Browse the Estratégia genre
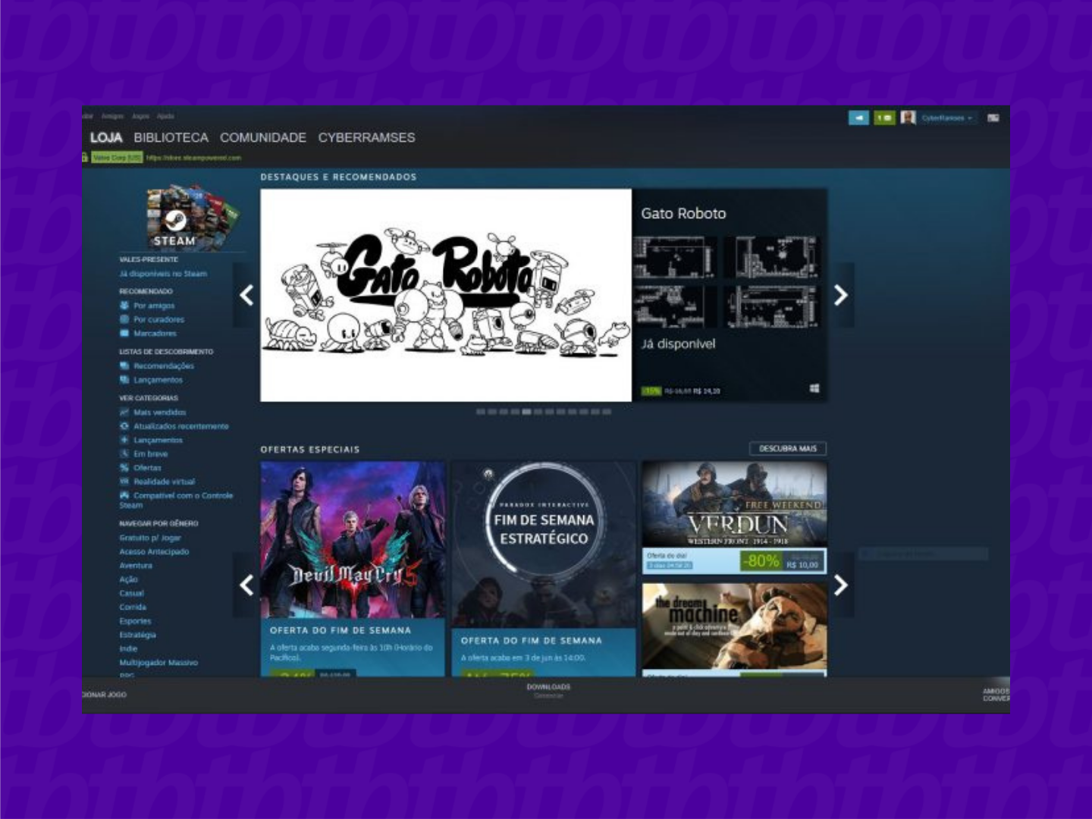 tap(137, 635)
